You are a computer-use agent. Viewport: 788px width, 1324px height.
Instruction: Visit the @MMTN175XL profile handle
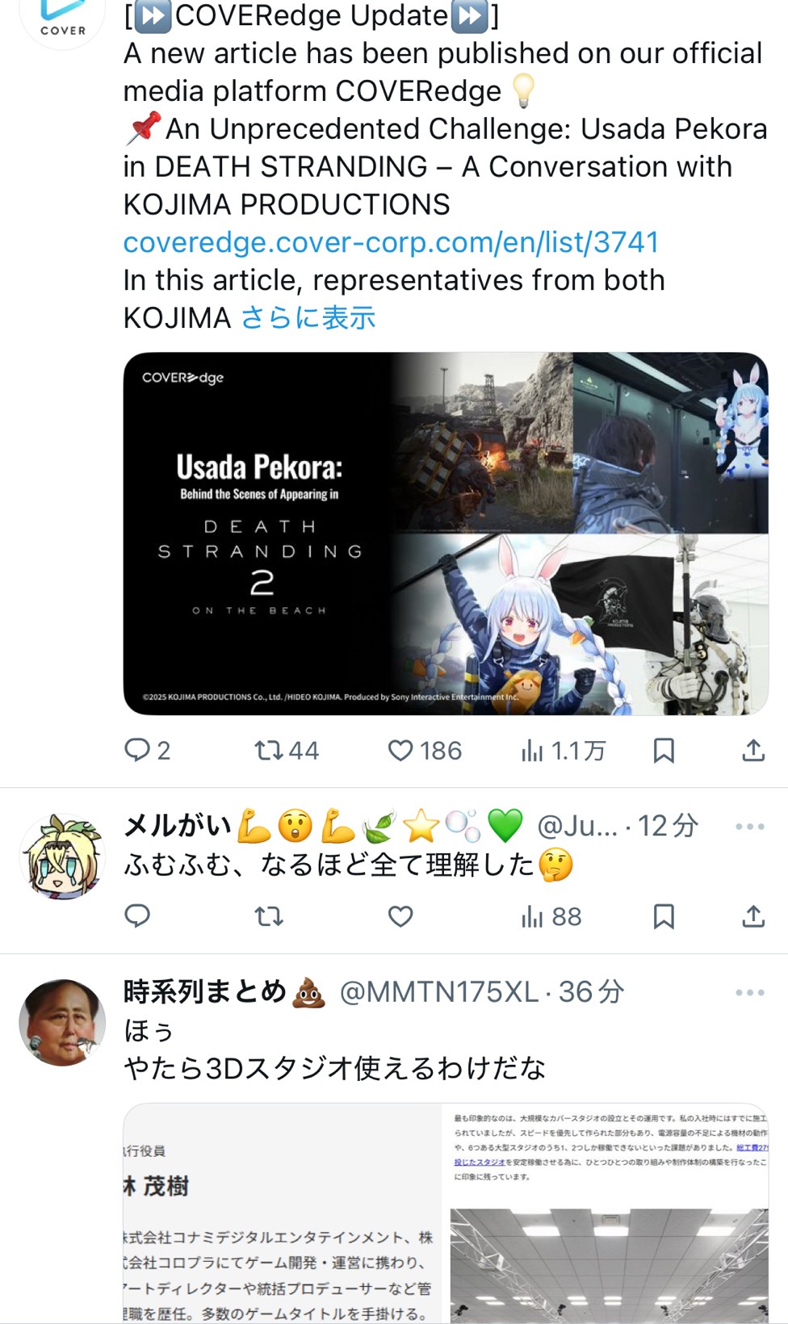coord(438,991)
